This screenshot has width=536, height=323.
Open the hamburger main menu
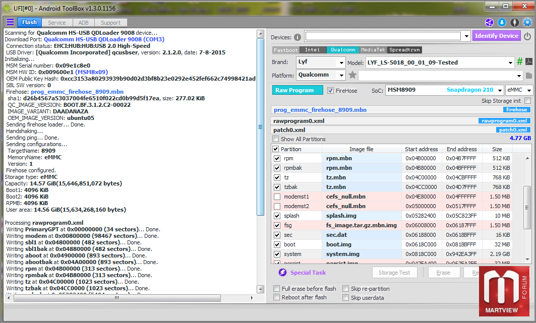pos(10,22)
